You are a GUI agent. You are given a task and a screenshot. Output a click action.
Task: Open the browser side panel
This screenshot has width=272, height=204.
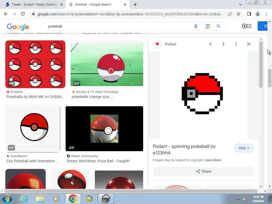pyautogui.click(x=249, y=14)
